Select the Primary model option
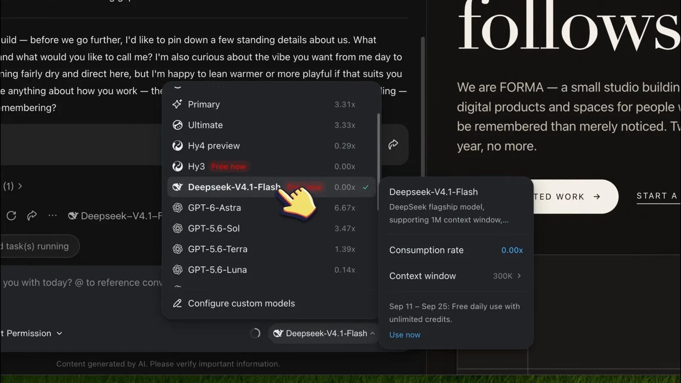Screen dimensions: 681x383 [271, 104]
